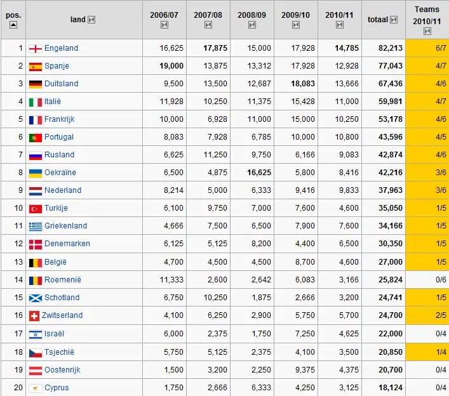The height and width of the screenshot is (396, 449).
Task: Click the Italian flag icon
Action: [x=36, y=102]
